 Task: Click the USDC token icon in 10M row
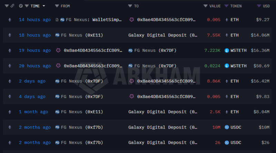pyautogui.click(x=227, y=127)
